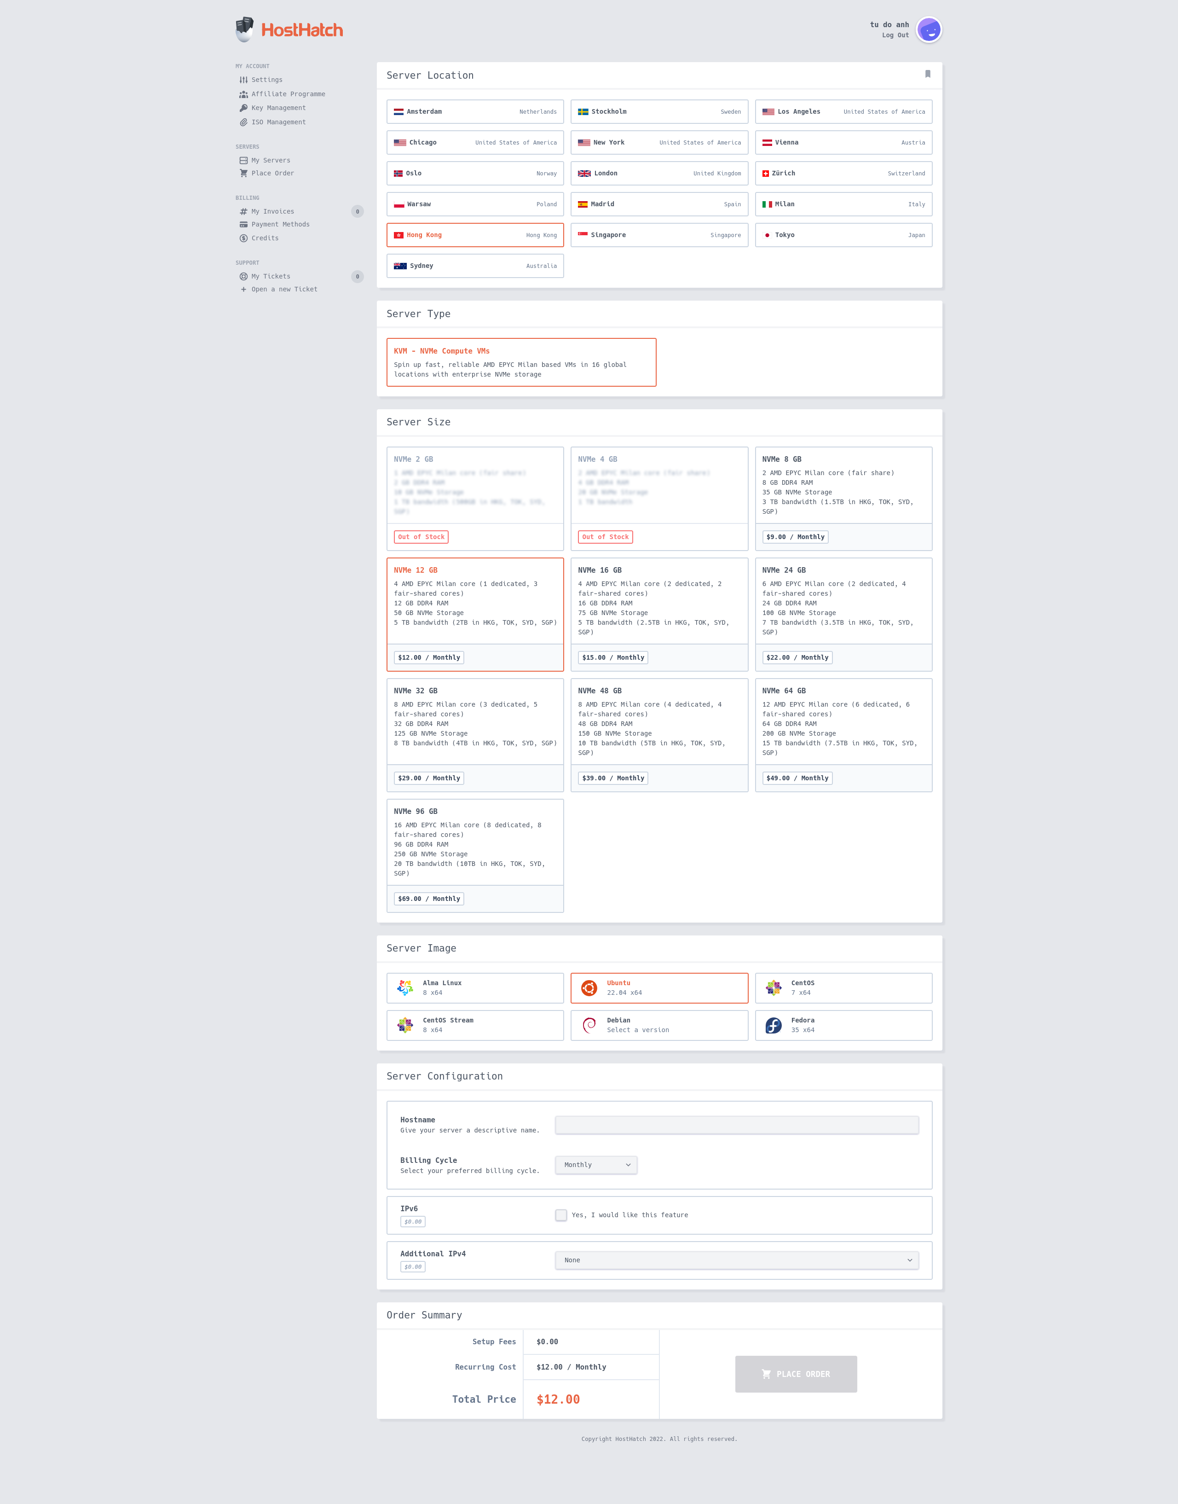Open ISO Management page
The image size is (1178, 1504).
coord(279,122)
